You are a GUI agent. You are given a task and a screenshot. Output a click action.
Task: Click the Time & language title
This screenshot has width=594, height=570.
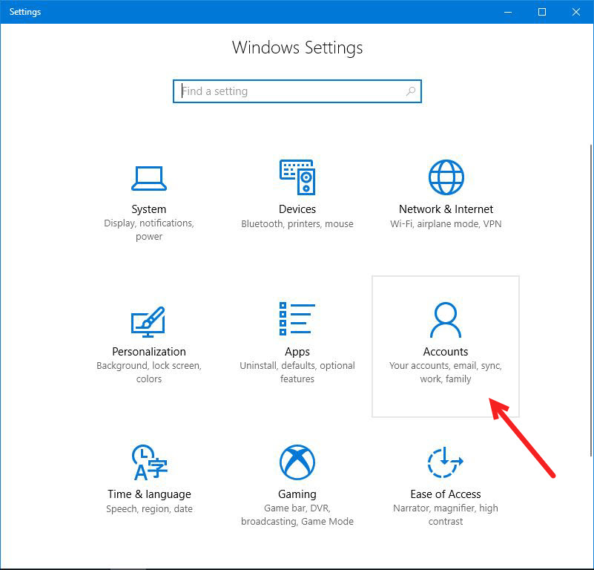point(149,494)
